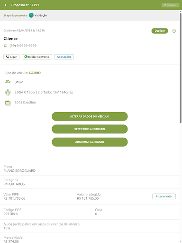Open the Histórico button in header
The width and height of the screenshot is (182, 243).
pyautogui.click(x=170, y=5)
